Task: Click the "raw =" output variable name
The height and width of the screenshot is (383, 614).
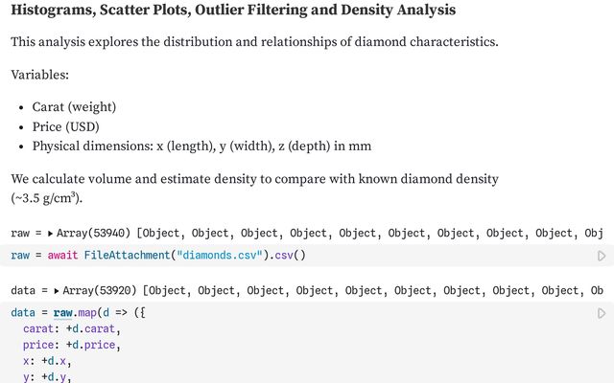Action: click(x=24, y=234)
